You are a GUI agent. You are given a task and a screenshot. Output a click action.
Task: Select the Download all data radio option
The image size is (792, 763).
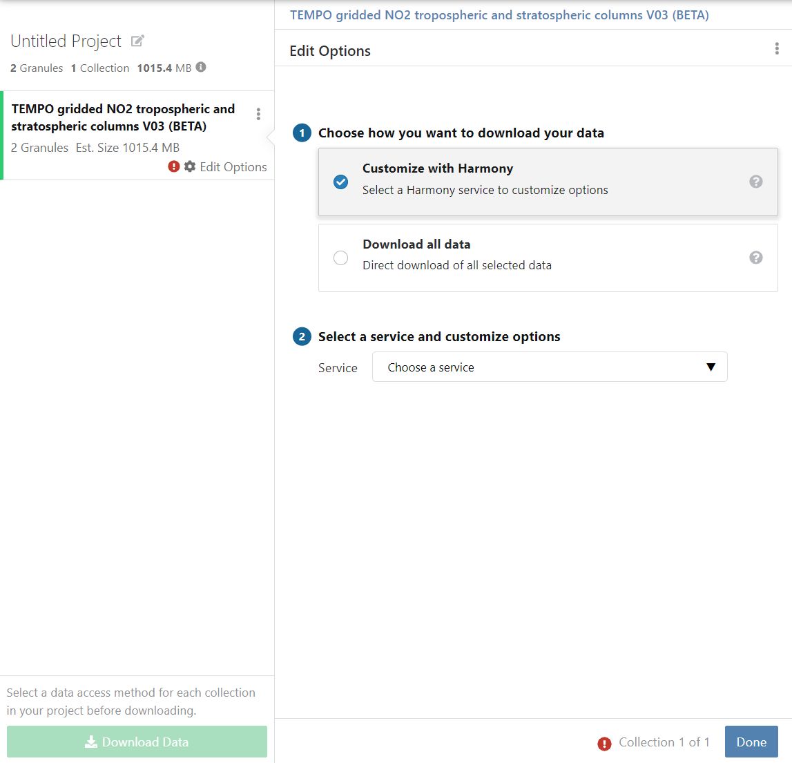(340, 258)
